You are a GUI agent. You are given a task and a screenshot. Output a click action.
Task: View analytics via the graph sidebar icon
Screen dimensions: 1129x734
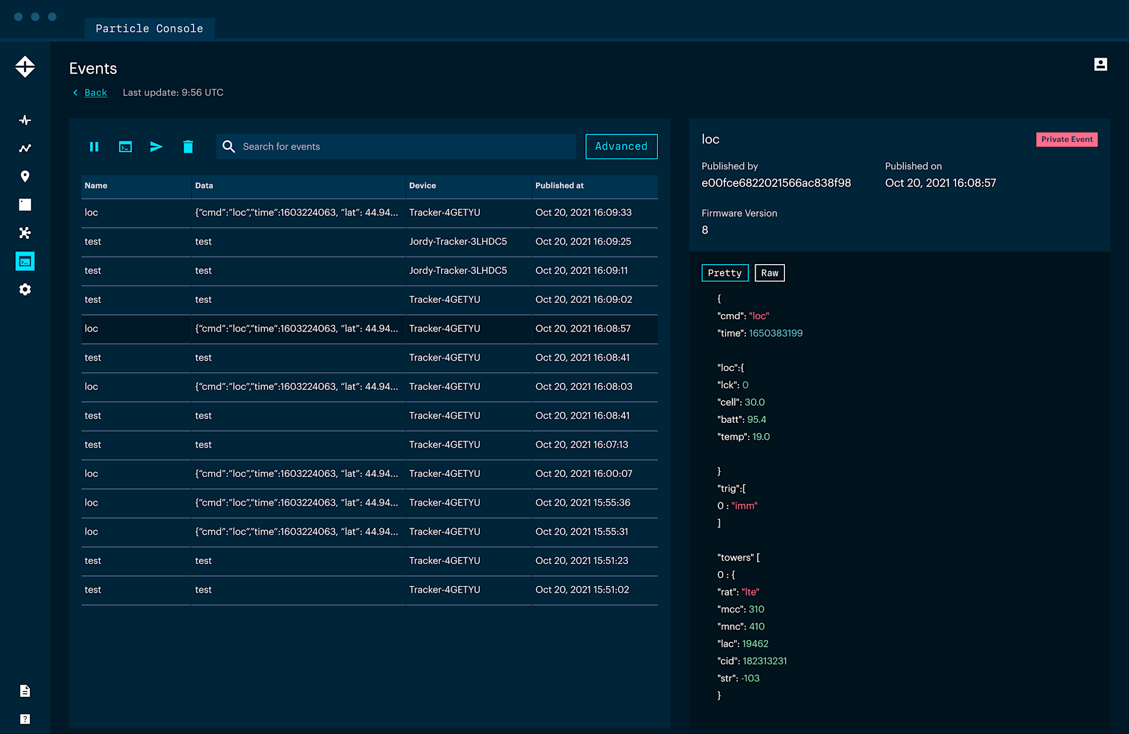[x=25, y=148]
